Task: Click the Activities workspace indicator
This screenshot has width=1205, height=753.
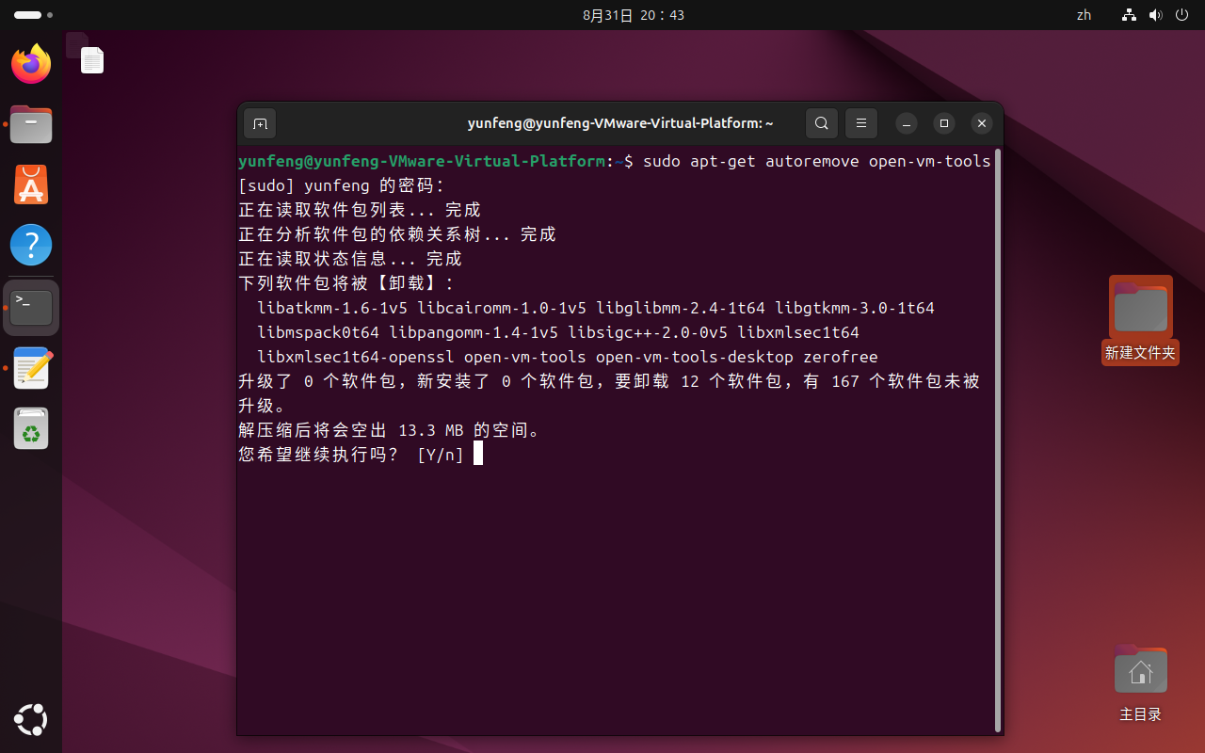Action: (34, 15)
